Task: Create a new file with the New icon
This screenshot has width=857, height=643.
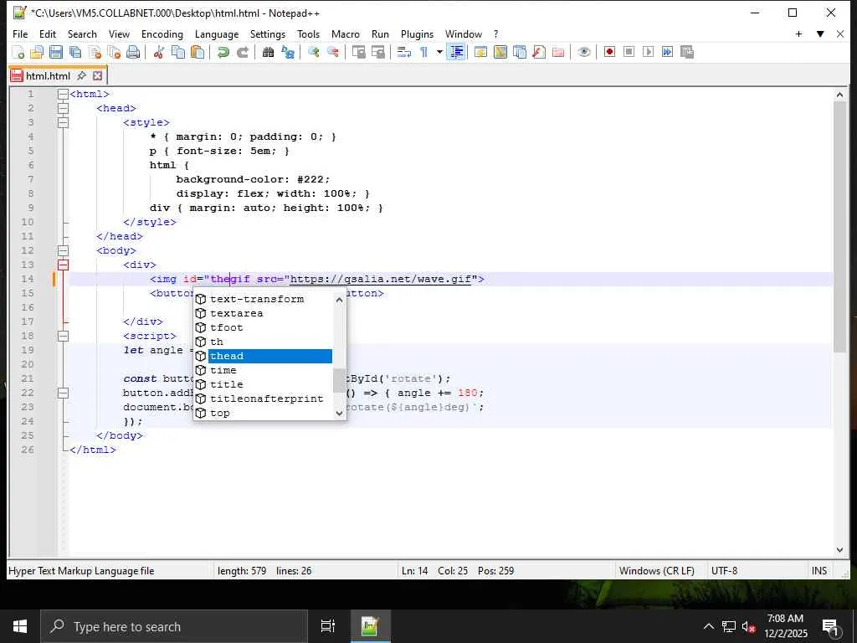Action: pyautogui.click(x=18, y=53)
